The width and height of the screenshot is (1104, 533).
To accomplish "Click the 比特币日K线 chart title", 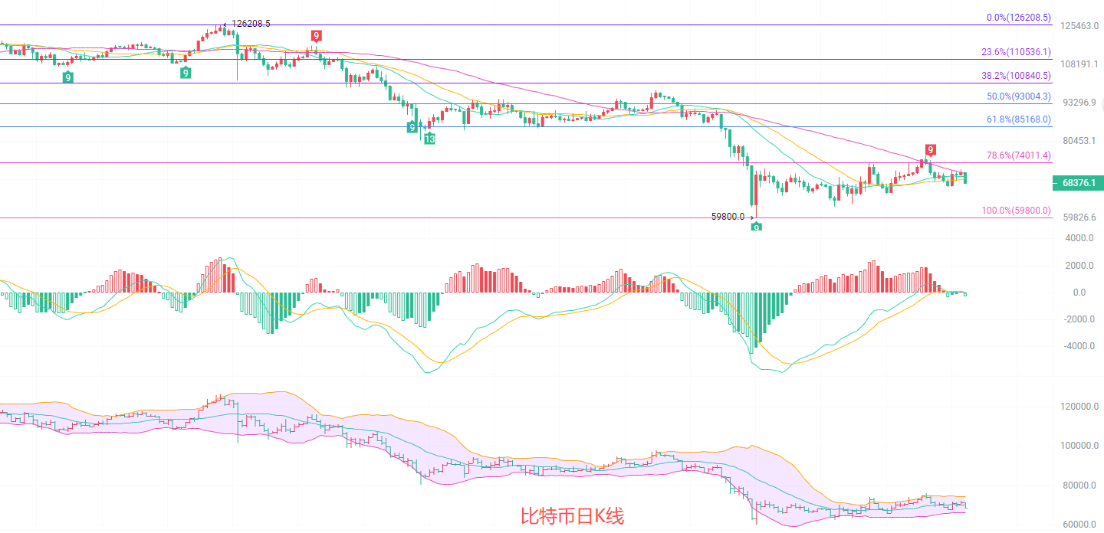I will [x=572, y=517].
